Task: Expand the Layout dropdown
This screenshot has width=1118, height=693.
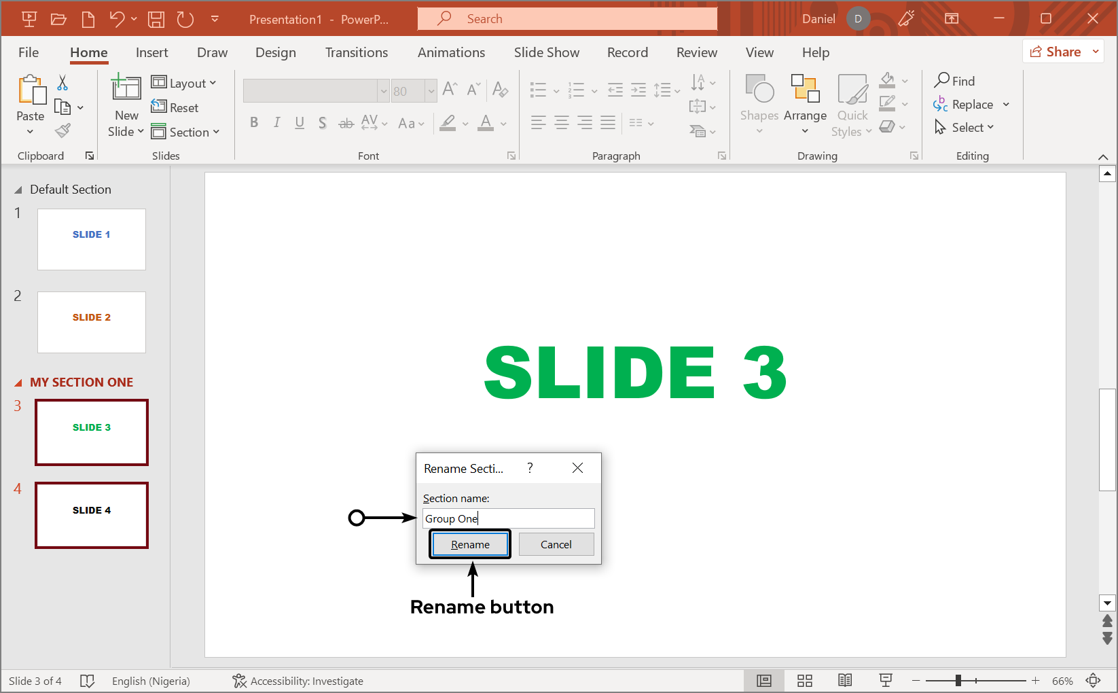Action: pyautogui.click(x=183, y=83)
